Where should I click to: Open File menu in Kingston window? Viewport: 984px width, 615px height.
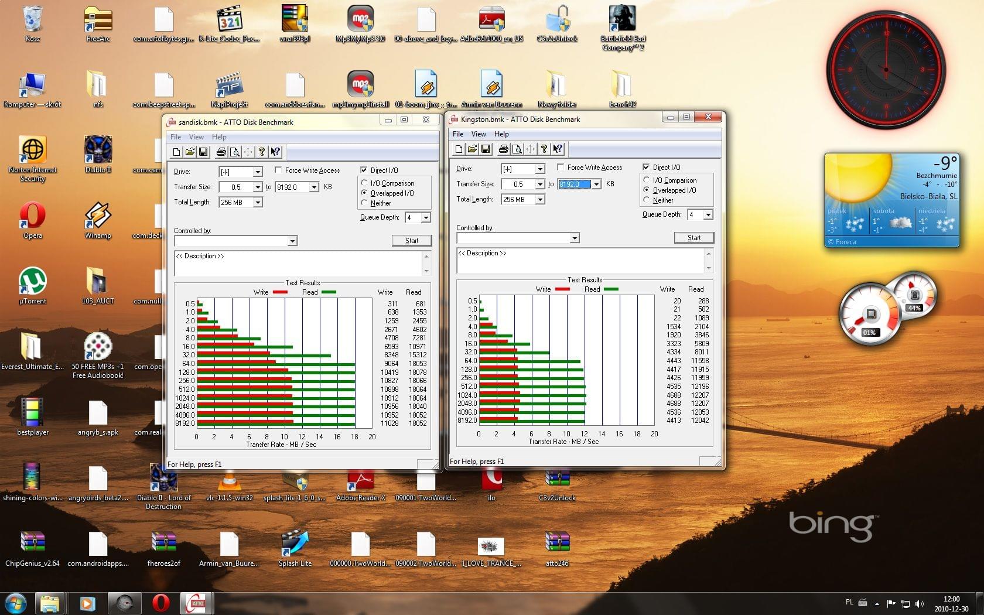(457, 134)
